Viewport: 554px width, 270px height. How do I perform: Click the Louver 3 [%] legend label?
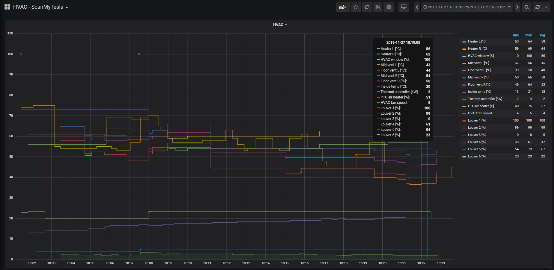click(x=477, y=135)
